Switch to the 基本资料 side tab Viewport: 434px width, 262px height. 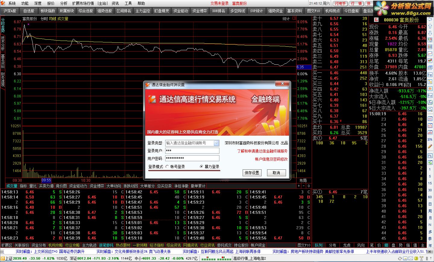click(x=3, y=61)
